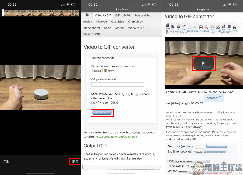Screen dimensions: 243x175
Task: Select the cut video scissors icon
Action: pyautogui.click(x=212, y=29)
